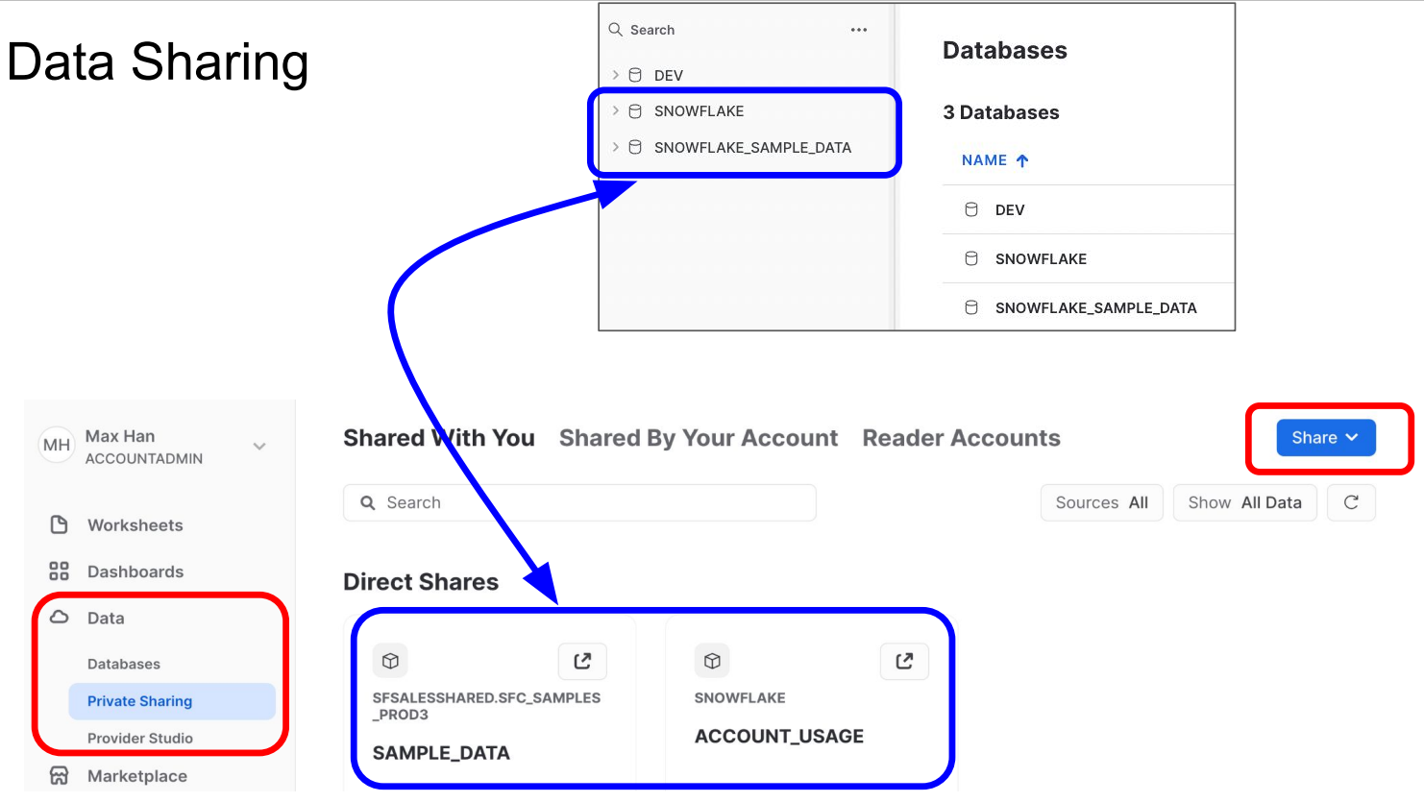Sort by the NAME column header
This screenshot has width=1424, height=802.
tap(984, 160)
